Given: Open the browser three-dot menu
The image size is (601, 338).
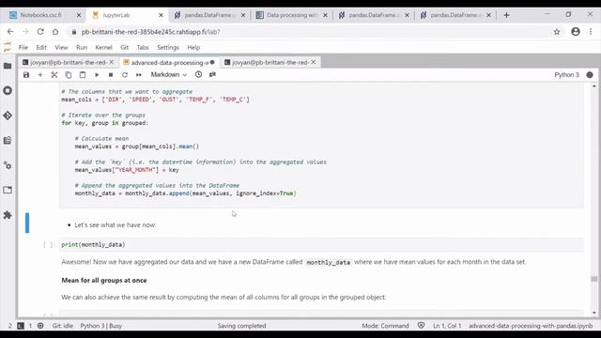Looking at the screenshot, I should [591, 32].
